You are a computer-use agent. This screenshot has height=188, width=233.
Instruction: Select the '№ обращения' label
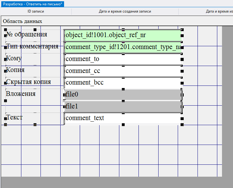[27, 34]
